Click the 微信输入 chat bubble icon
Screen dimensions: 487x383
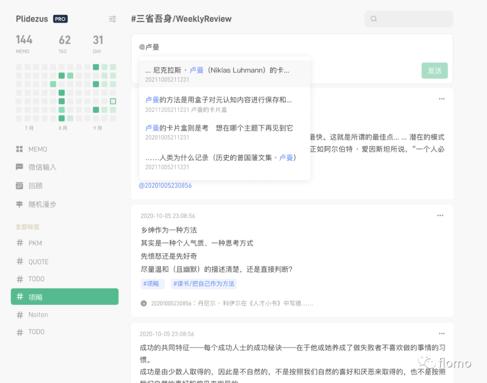19,167
